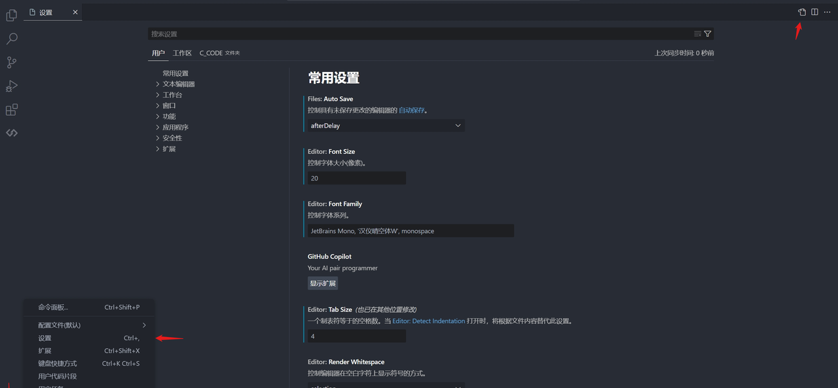Close the 设置 editor tab

(75, 12)
